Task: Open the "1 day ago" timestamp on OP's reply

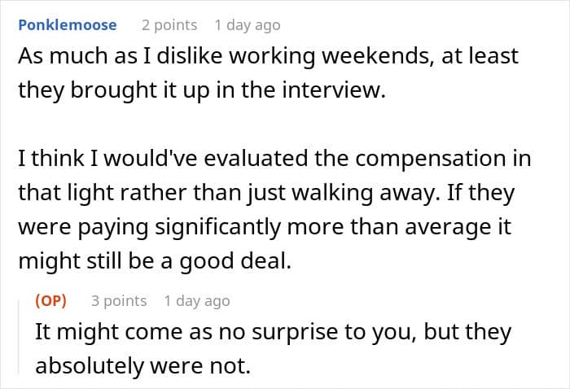Action: tap(197, 301)
